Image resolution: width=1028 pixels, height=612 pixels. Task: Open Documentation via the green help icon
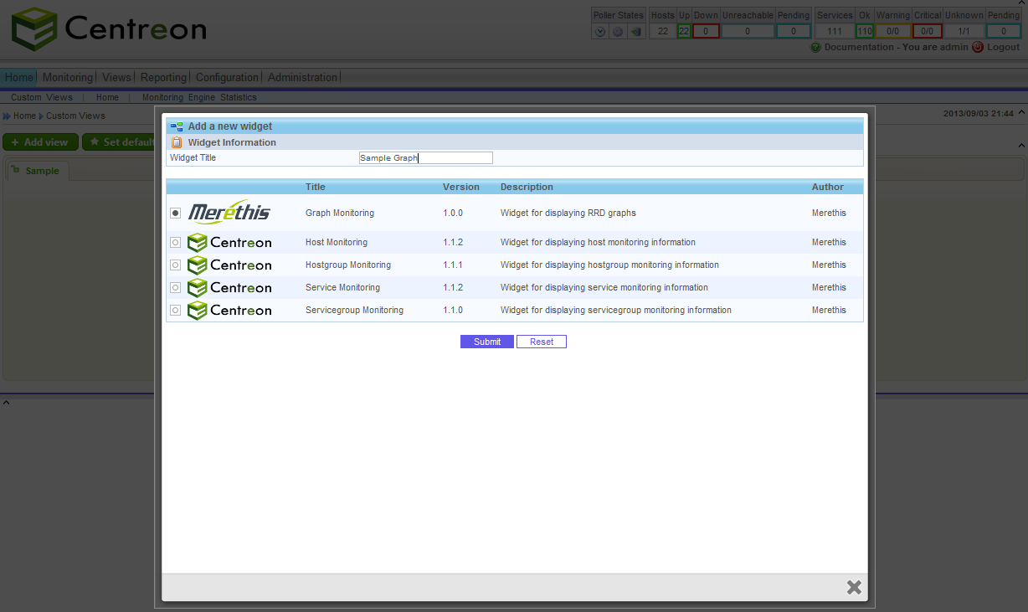tap(816, 47)
